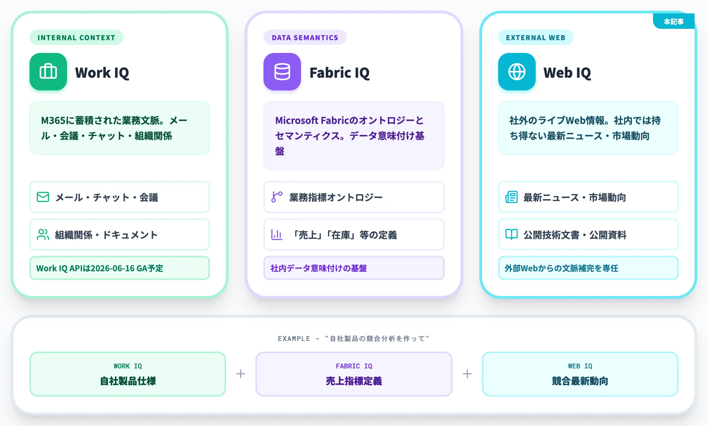This screenshot has width=708, height=426.
Task: Select the INTERNAL CONTEXT tag
Action: tap(76, 38)
